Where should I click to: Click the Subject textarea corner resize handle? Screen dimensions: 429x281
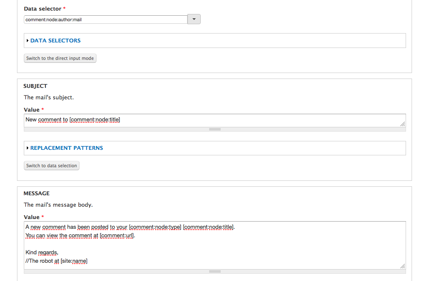click(402, 124)
